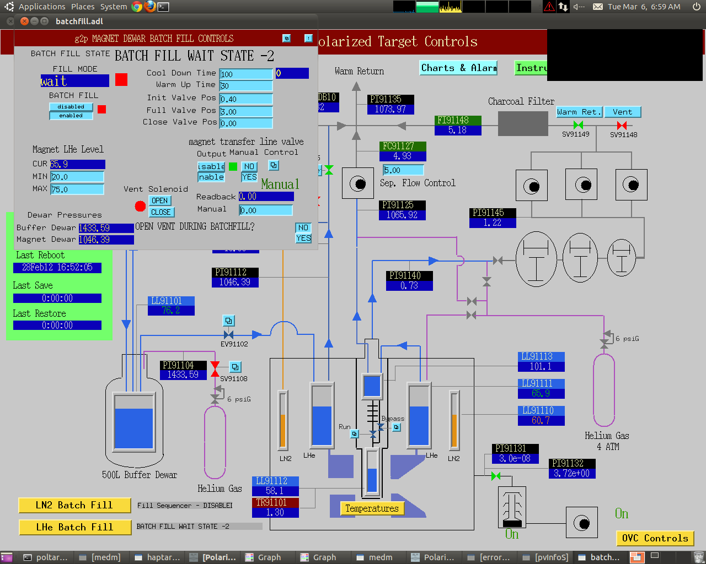
Task: Click the Full Valve Pos field
Action: [x=246, y=111]
